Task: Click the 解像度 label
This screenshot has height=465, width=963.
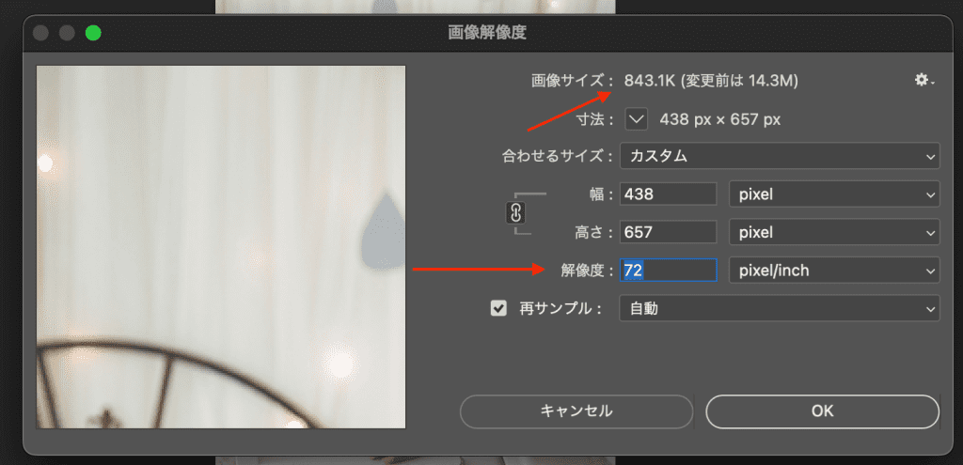Action: (x=588, y=271)
